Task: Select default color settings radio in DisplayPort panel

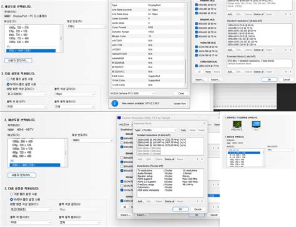Action: [x=8, y=79]
